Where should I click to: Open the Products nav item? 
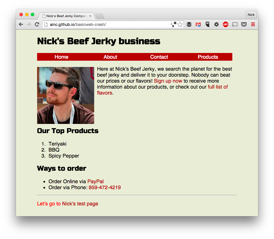(208, 57)
